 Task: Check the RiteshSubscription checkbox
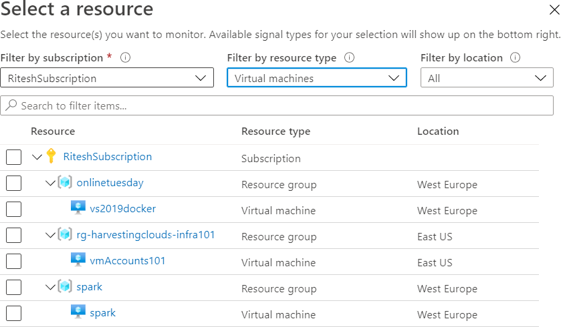coord(13,157)
